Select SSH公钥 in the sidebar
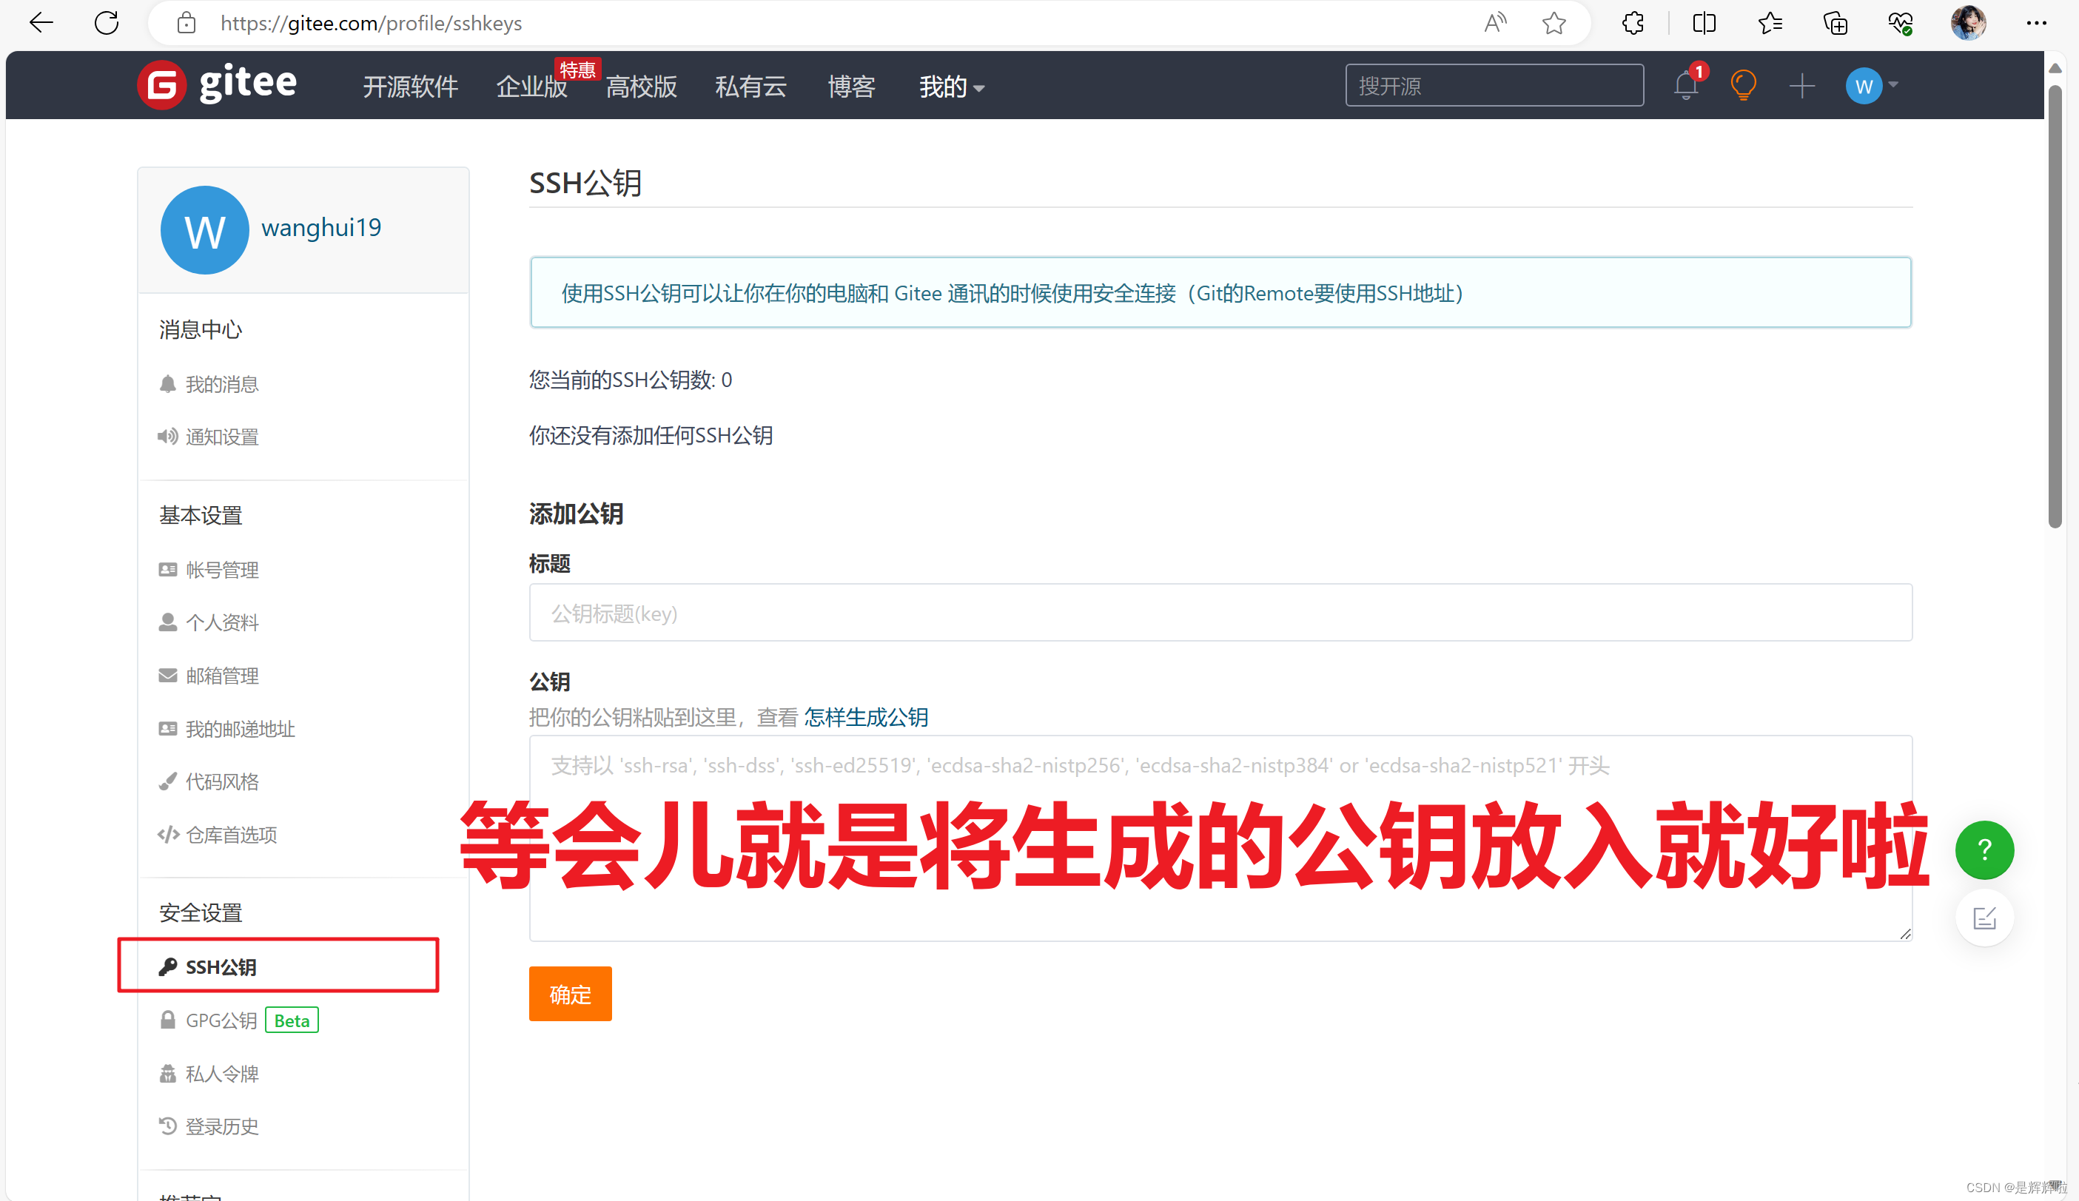2079x1201 pixels. tap(221, 966)
